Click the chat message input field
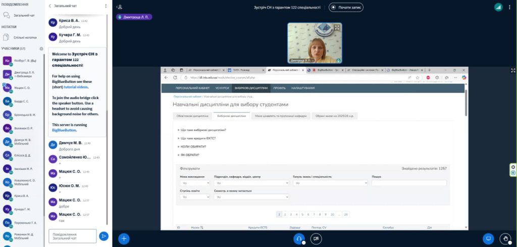This screenshot has height=247, width=517. (72, 236)
